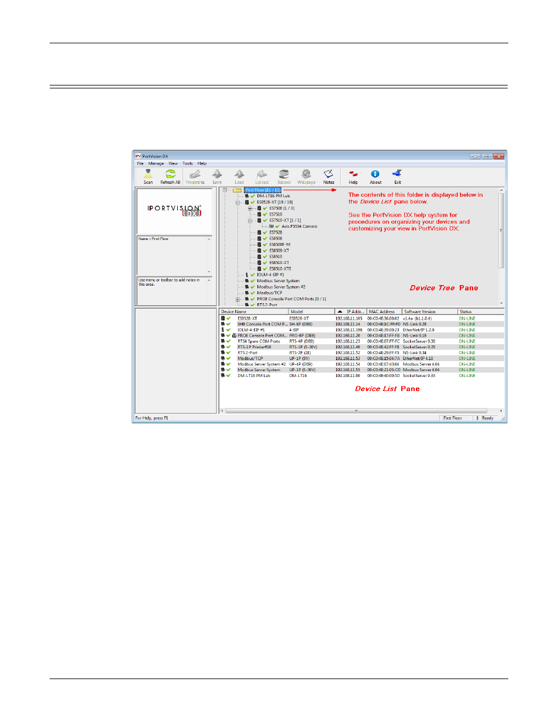Select SH8 Console Port row in device list
Image resolution: width=558 pixels, height=723 pixels.
(x=361, y=324)
